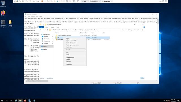Click Explorer up-one-level arrow
Viewport: 181px width, 102px height.
tap(48, 30)
